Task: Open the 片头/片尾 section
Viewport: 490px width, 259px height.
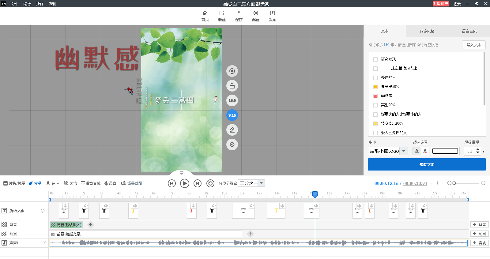Action: click(x=14, y=183)
